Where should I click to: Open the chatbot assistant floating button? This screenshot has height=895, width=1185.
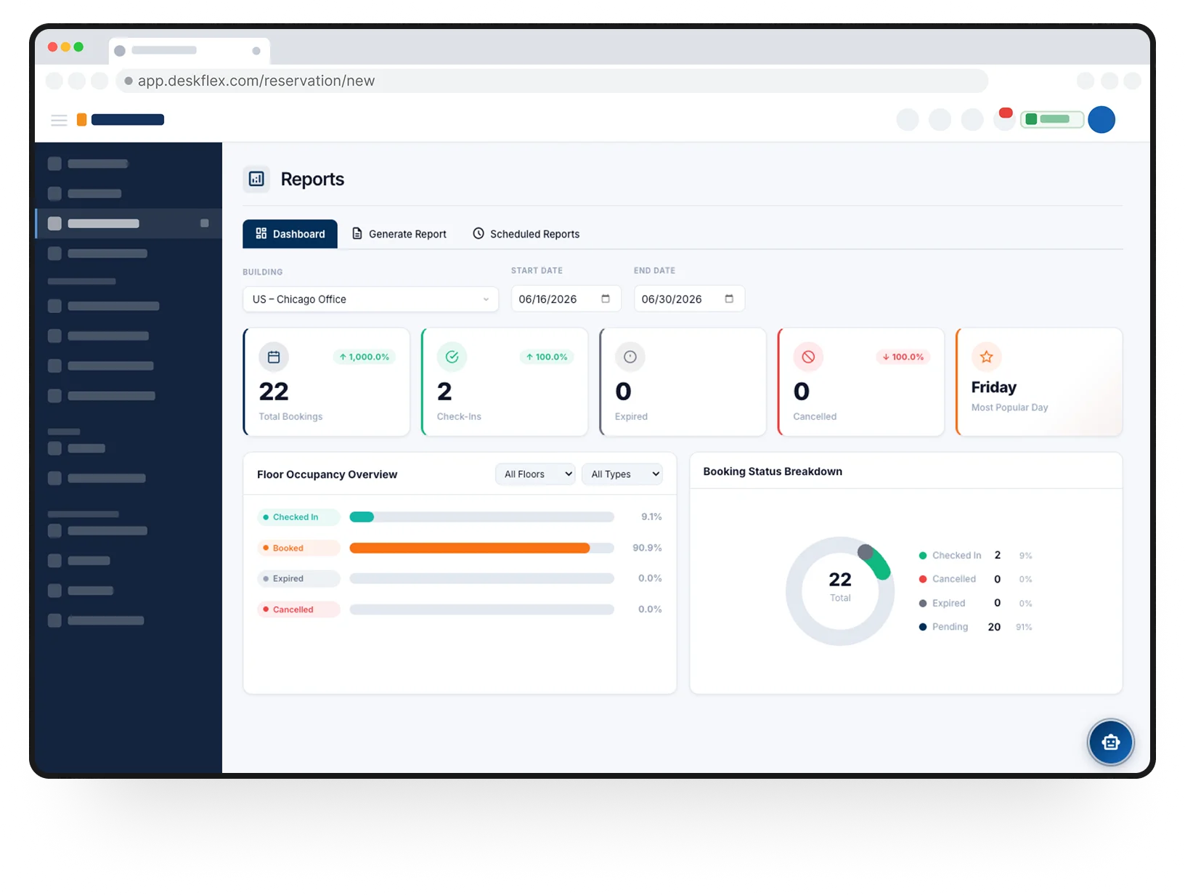pos(1110,742)
